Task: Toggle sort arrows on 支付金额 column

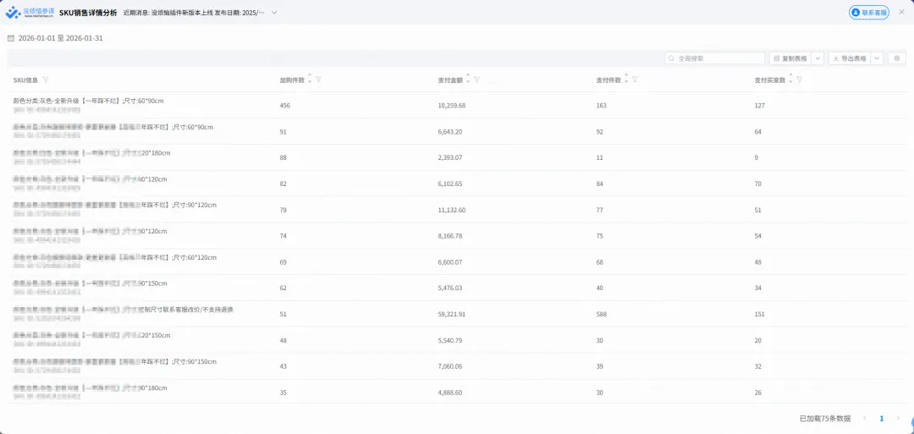Action: click(468, 79)
